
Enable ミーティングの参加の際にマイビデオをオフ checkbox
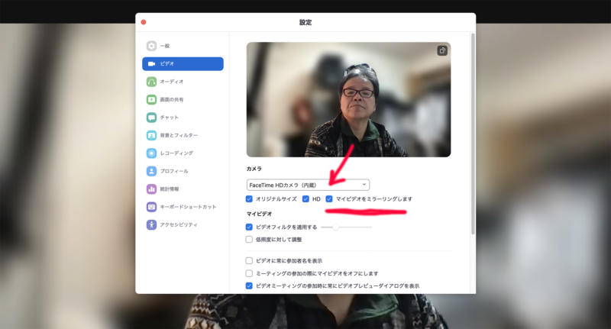pos(249,273)
